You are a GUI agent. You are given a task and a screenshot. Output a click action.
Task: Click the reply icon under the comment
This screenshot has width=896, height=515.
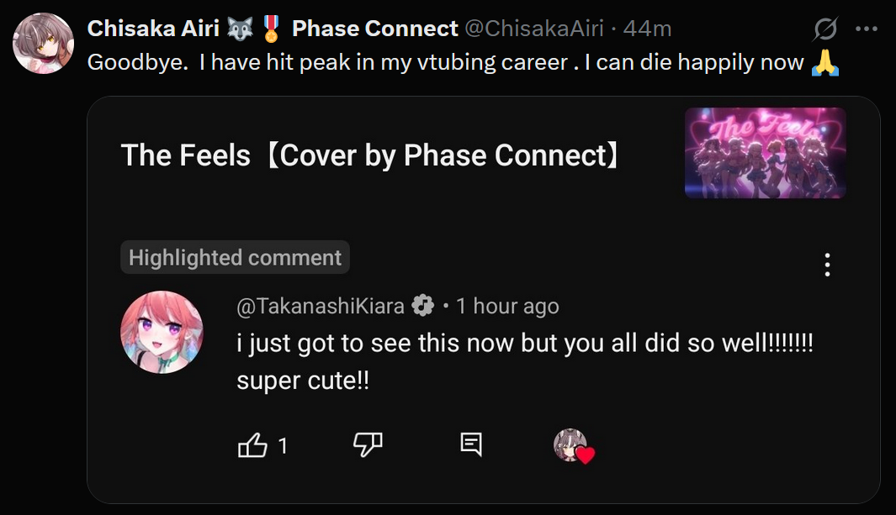click(x=471, y=445)
